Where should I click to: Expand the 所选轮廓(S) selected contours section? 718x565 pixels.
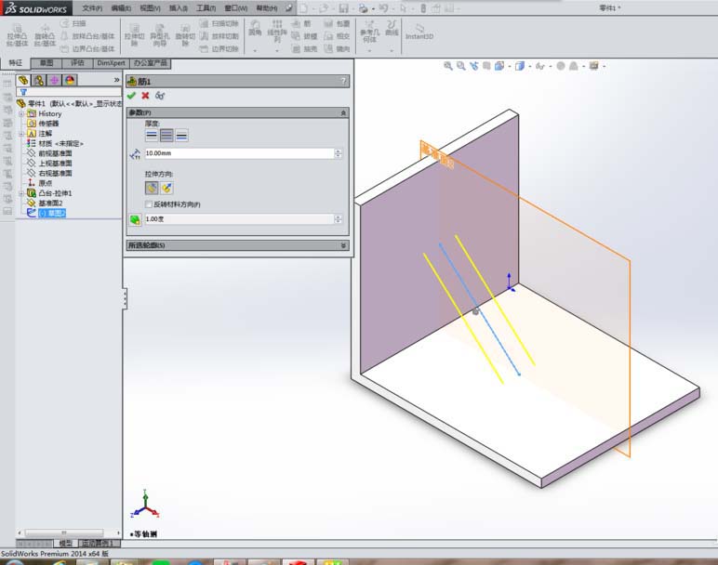coord(343,245)
